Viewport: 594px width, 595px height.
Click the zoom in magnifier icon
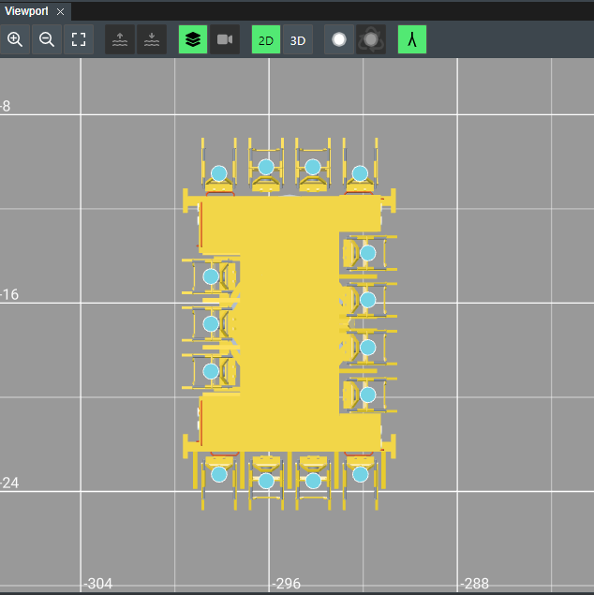coord(15,39)
